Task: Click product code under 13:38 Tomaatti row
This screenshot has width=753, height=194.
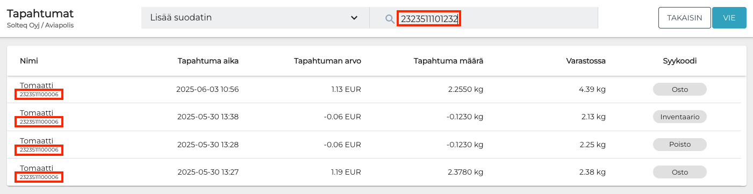Action: tap(39, 122)
